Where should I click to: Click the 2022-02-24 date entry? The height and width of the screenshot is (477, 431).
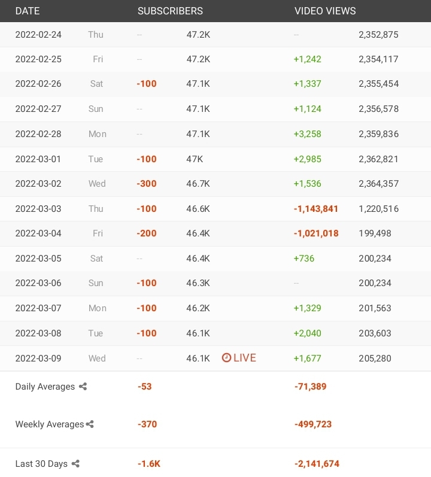tap(38, 35)
